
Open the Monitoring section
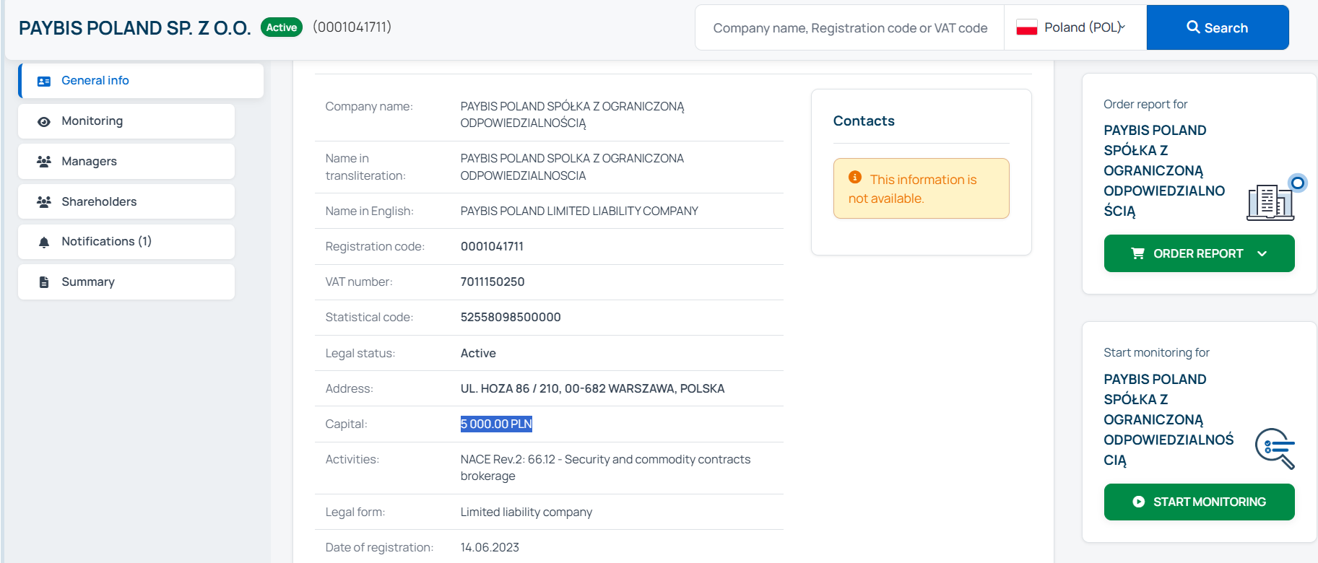[126, 121]
